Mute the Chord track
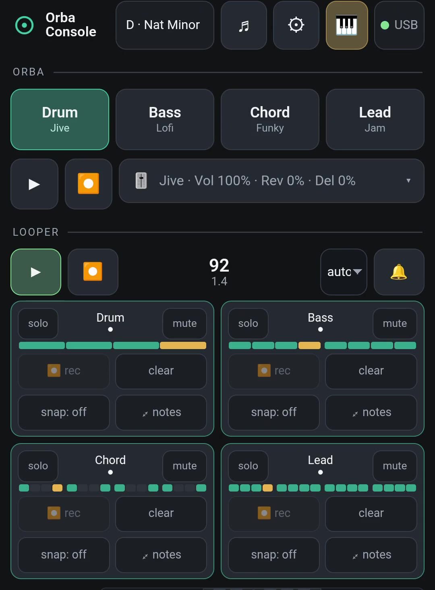 click(x=184, y=466)
